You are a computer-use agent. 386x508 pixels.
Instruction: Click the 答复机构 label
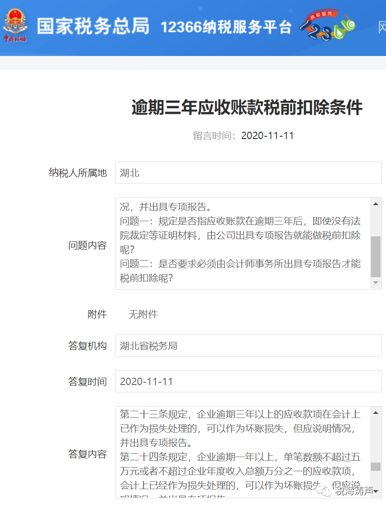[88, 346]
